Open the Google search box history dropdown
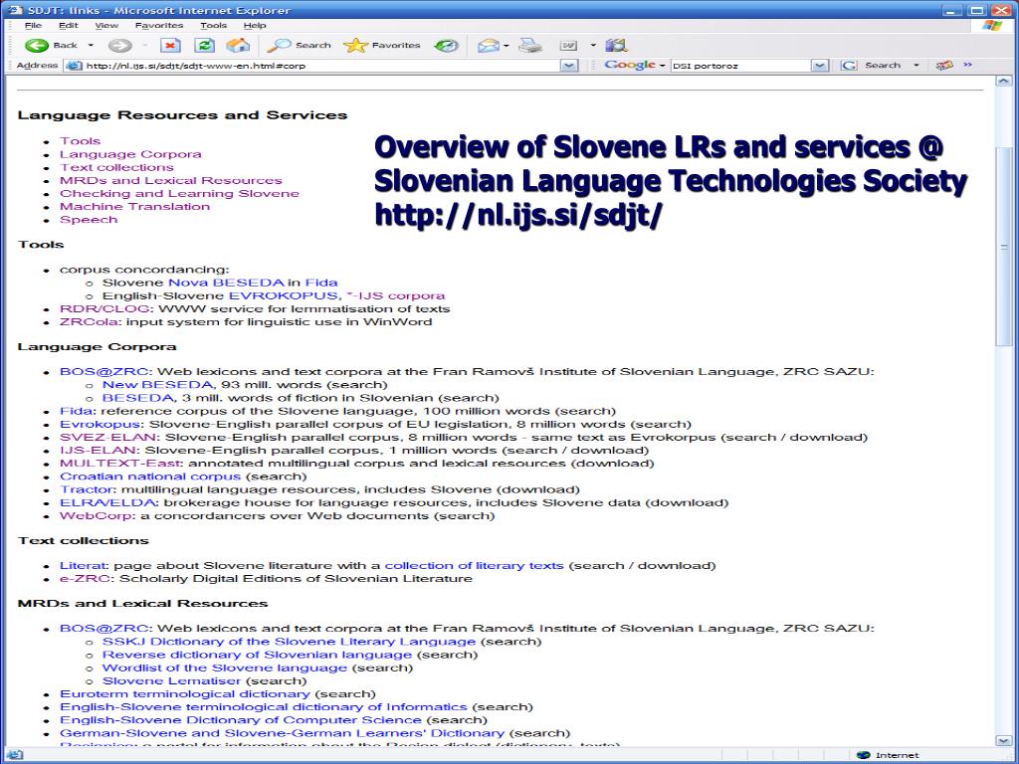The image size is (1019, 764). 820,65
